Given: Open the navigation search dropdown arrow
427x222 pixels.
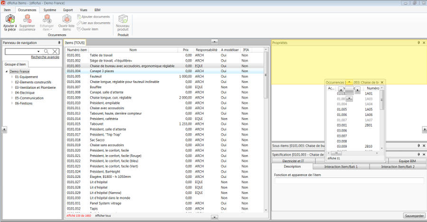Looking at the screenshot, I should tap(38, 51).
